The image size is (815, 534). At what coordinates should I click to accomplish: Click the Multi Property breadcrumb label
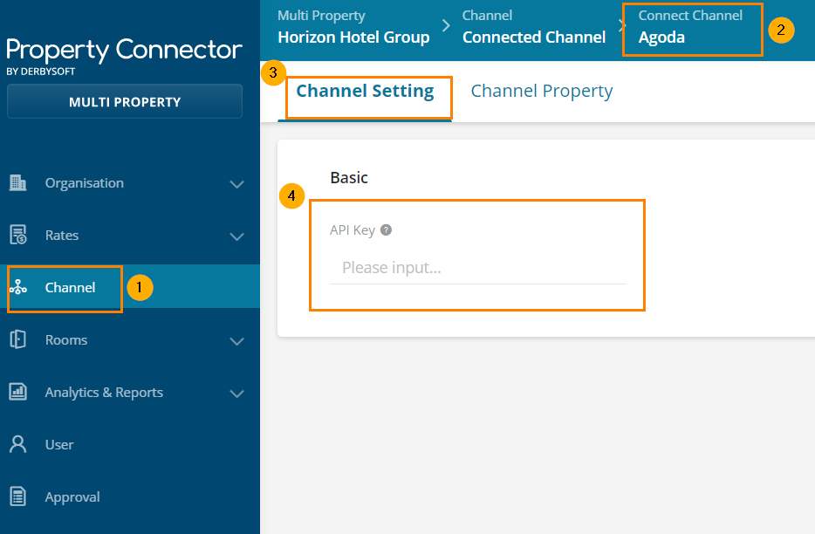point(321,16)
